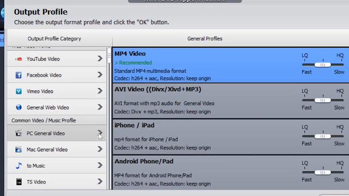The height and width of the screenshot is (196, 349).
Task: Click the Android Phone/Pad quality slider handle
Action: tap(322, 172)
